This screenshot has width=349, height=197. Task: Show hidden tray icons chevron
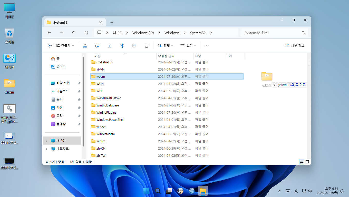280,191
